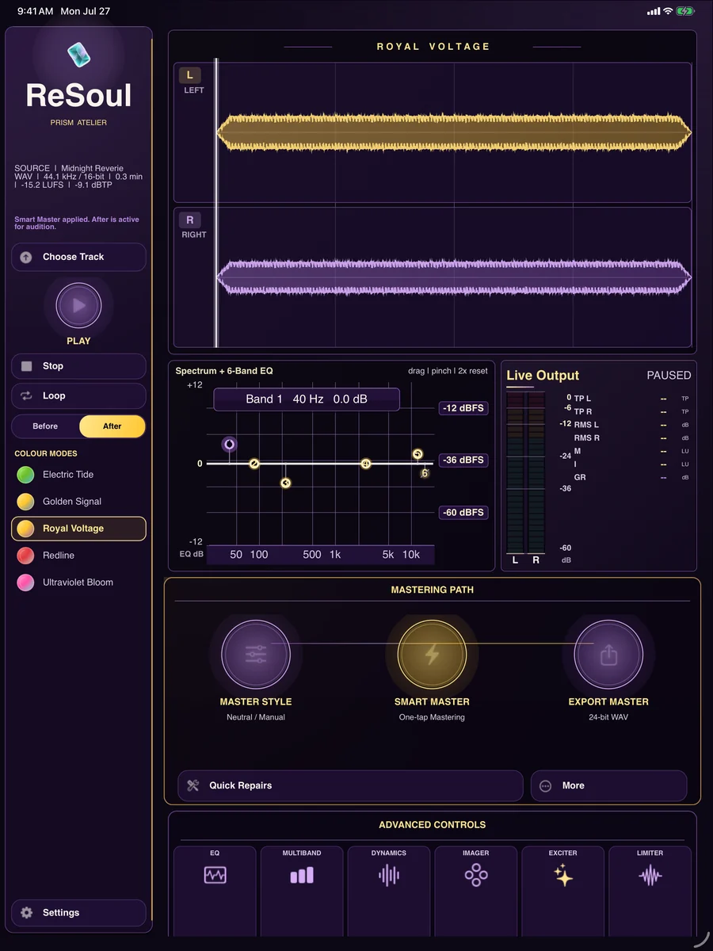Click the PAUSED status text
The width and height of the screenshot is (713, 951).
coord(669,376)
